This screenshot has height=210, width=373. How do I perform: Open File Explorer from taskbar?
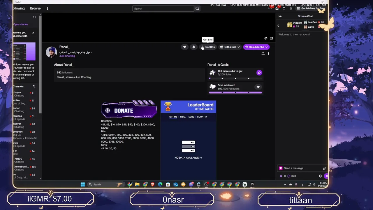tap(137, 184)
